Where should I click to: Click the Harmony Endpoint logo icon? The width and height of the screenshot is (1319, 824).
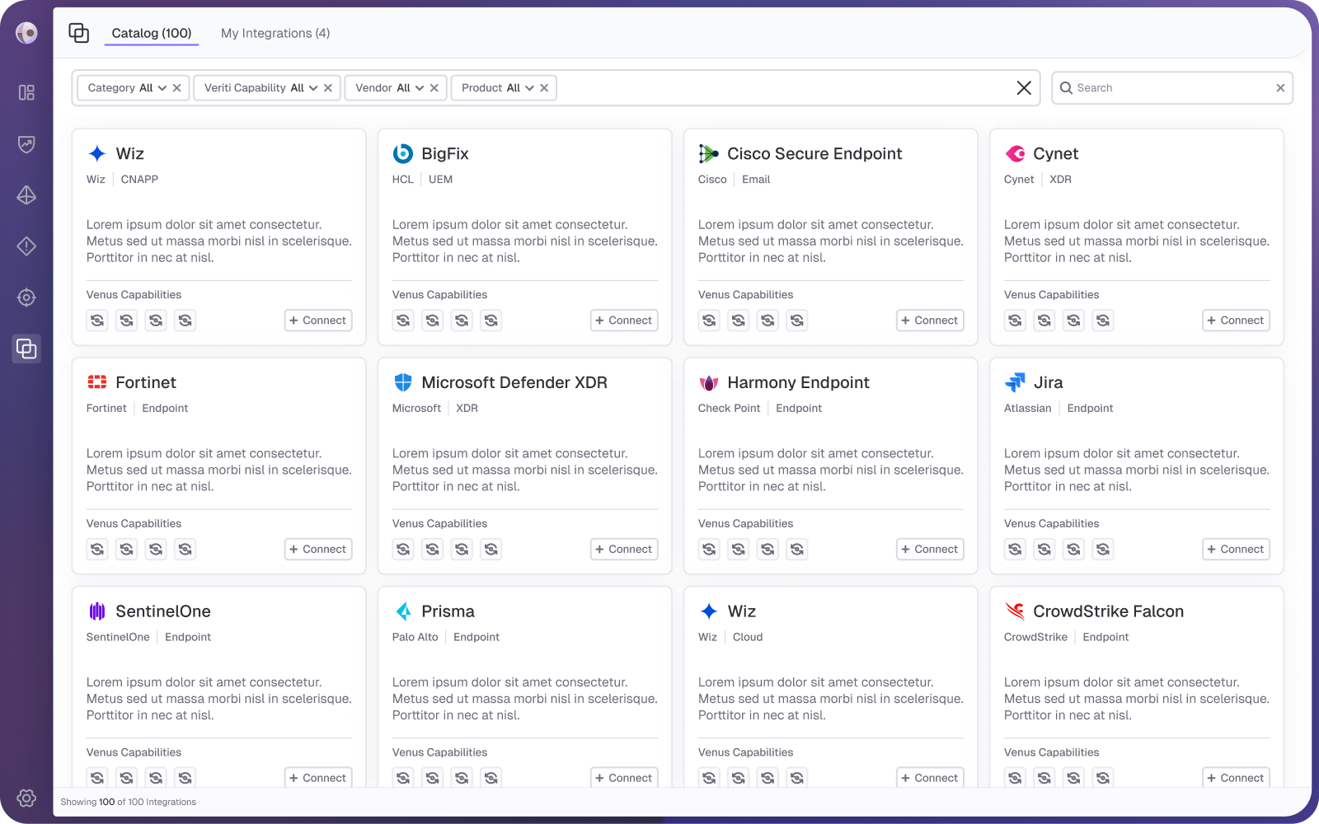pos(709,382)
